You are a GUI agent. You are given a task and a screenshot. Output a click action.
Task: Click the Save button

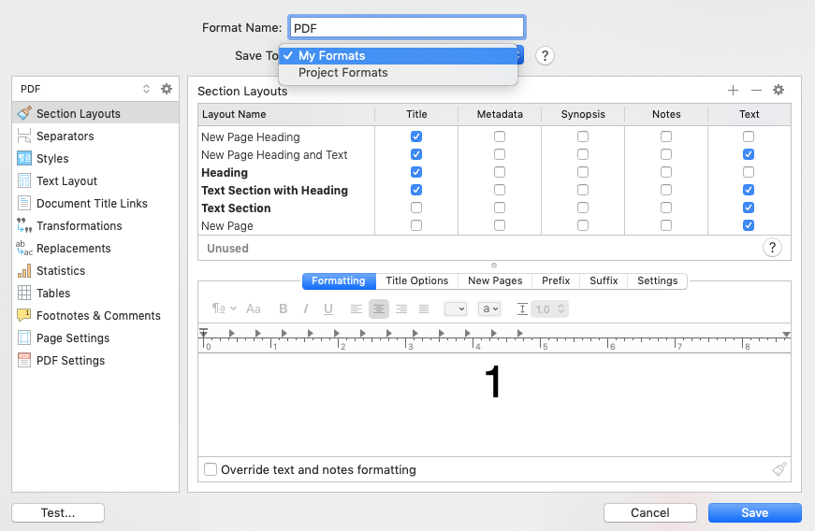pos(755,513)
